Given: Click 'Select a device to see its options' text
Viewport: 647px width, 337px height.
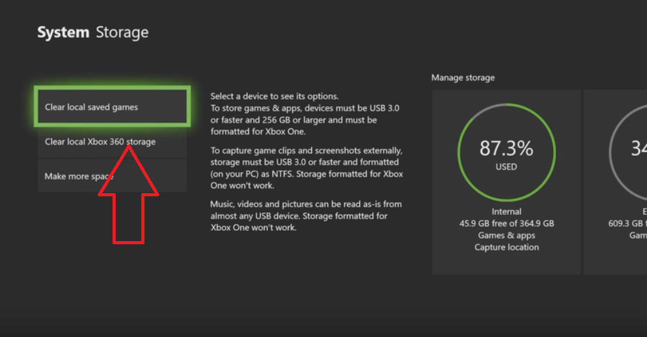Looking at the screenshot, I should tap(274, 96).
